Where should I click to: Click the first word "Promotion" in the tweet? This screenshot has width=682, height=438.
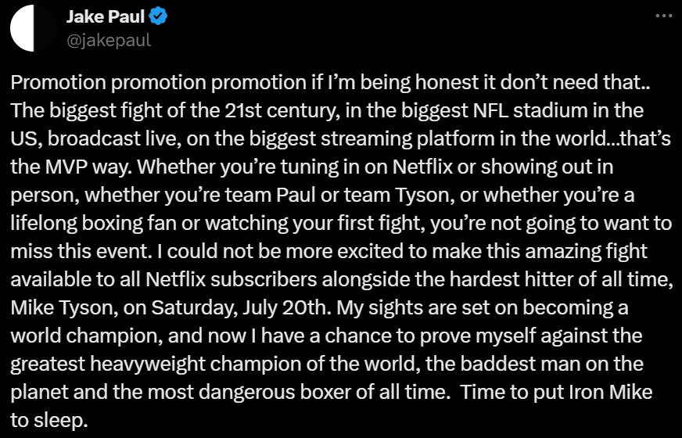coord(59,82)
